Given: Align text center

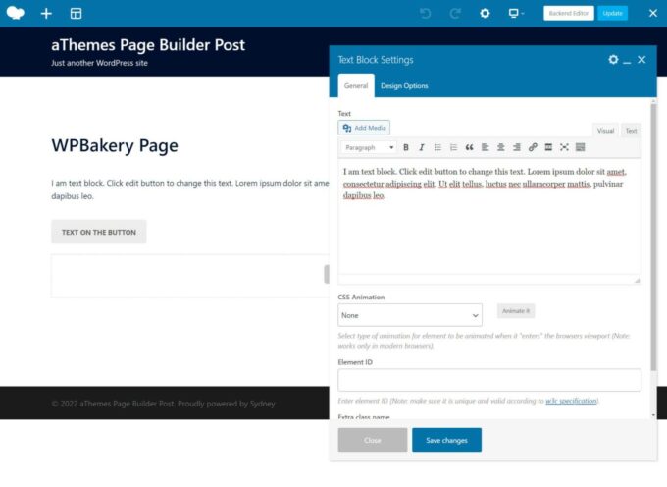Looking at the screenshot, I should pos(500,147).
